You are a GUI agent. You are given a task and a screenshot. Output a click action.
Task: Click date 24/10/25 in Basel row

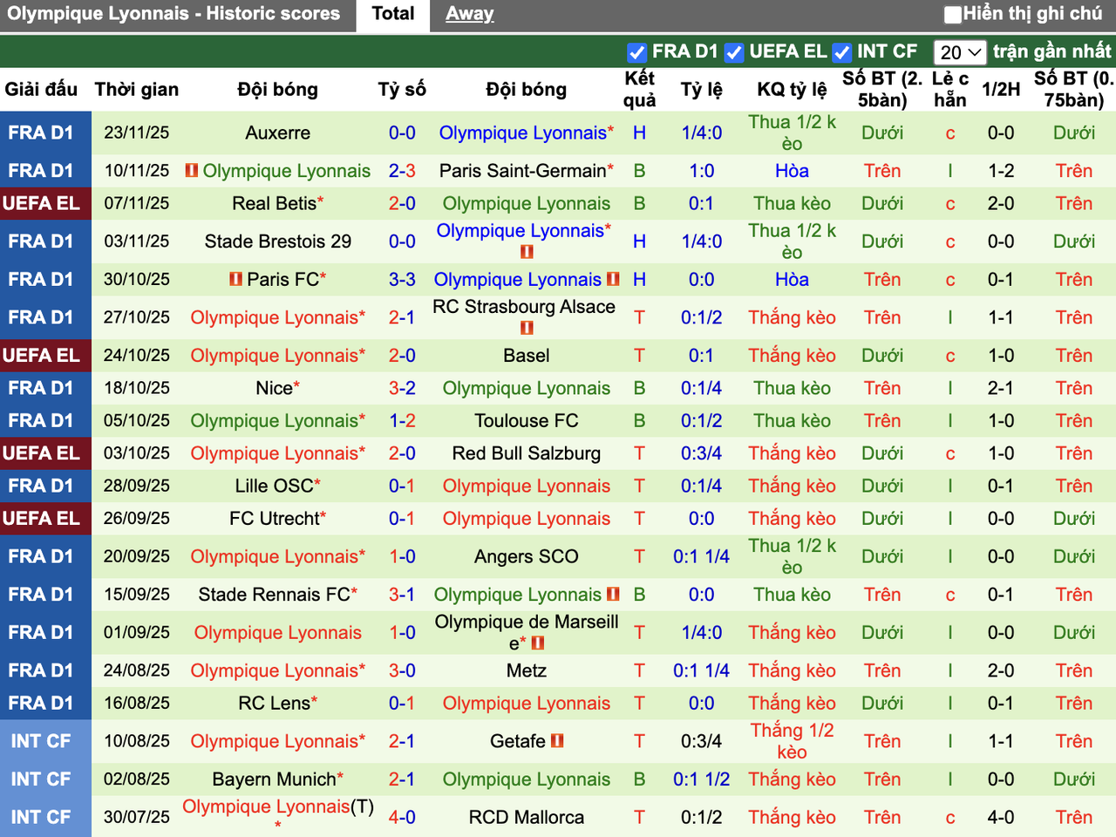[137, 356]
